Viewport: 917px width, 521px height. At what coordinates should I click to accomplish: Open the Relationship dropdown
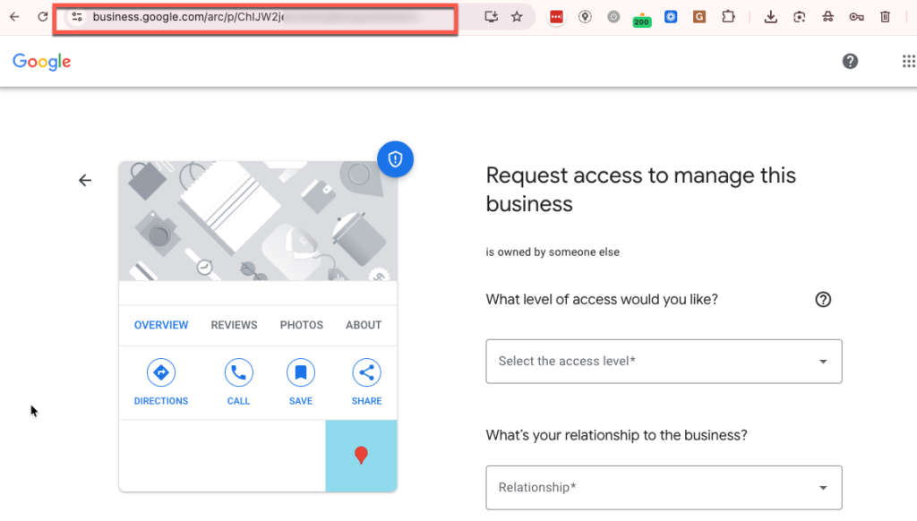[664, 488]
